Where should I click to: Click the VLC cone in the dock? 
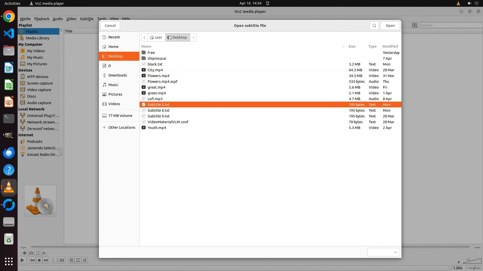point(9,187)
